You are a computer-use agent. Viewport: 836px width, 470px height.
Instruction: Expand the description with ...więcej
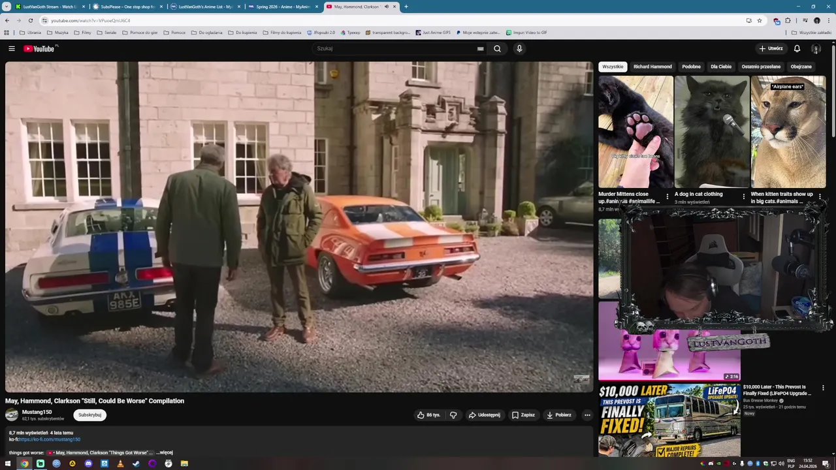click(x=165, y=452)
